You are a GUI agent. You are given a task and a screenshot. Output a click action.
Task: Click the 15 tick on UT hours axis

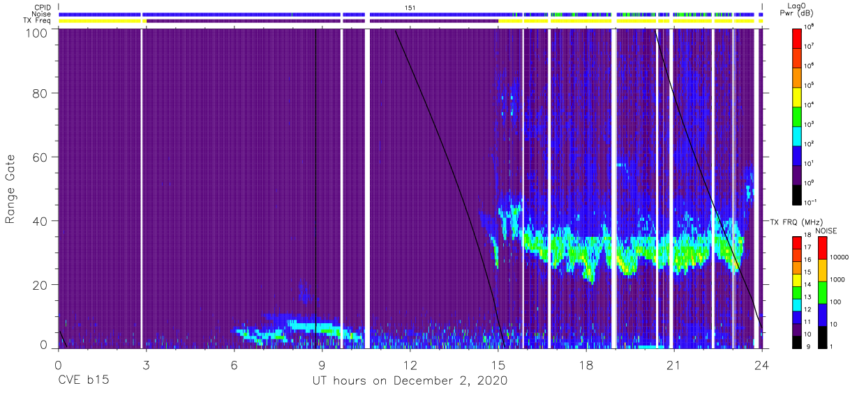click(x=498, y=364)
